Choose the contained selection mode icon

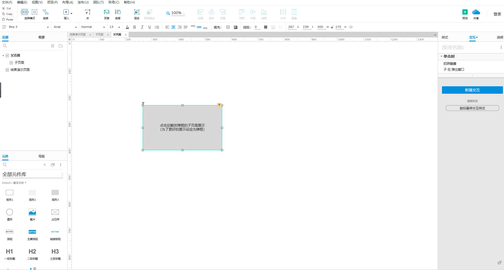34,12
